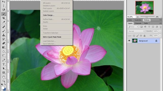Open the History panel group menu
This screenshot has height=91, width=163.
point(160,20)
